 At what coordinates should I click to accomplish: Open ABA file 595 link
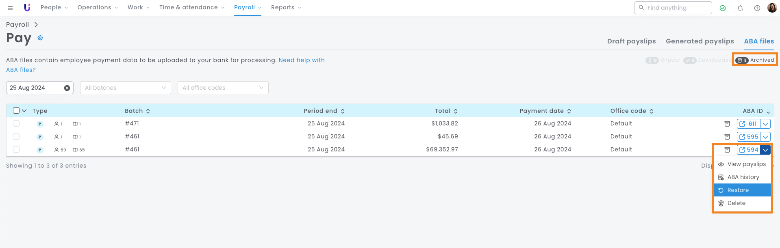click(x=748, y=137)
